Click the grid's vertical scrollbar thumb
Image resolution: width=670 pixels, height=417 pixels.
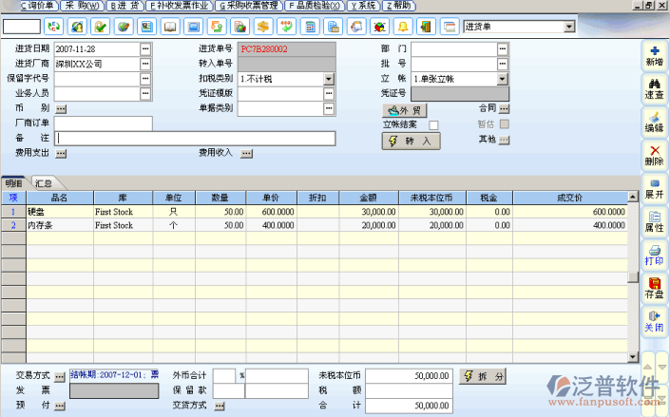point(633,276)
